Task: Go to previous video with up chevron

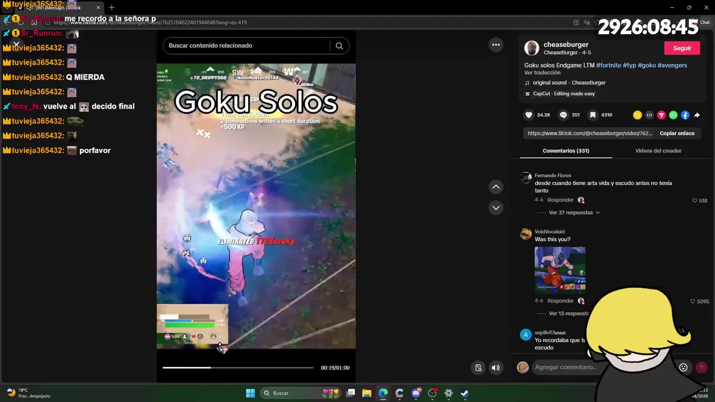Action: pyautogui.click(x=496, y=187)
